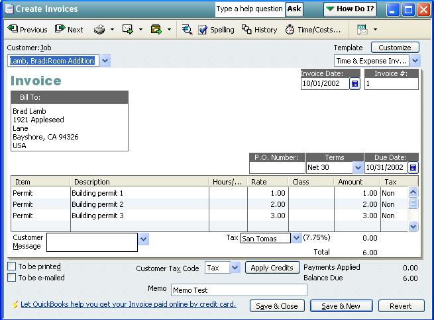The image size is (434, 320).
Task: Click the Bill To address box
Action: point(70,128)
